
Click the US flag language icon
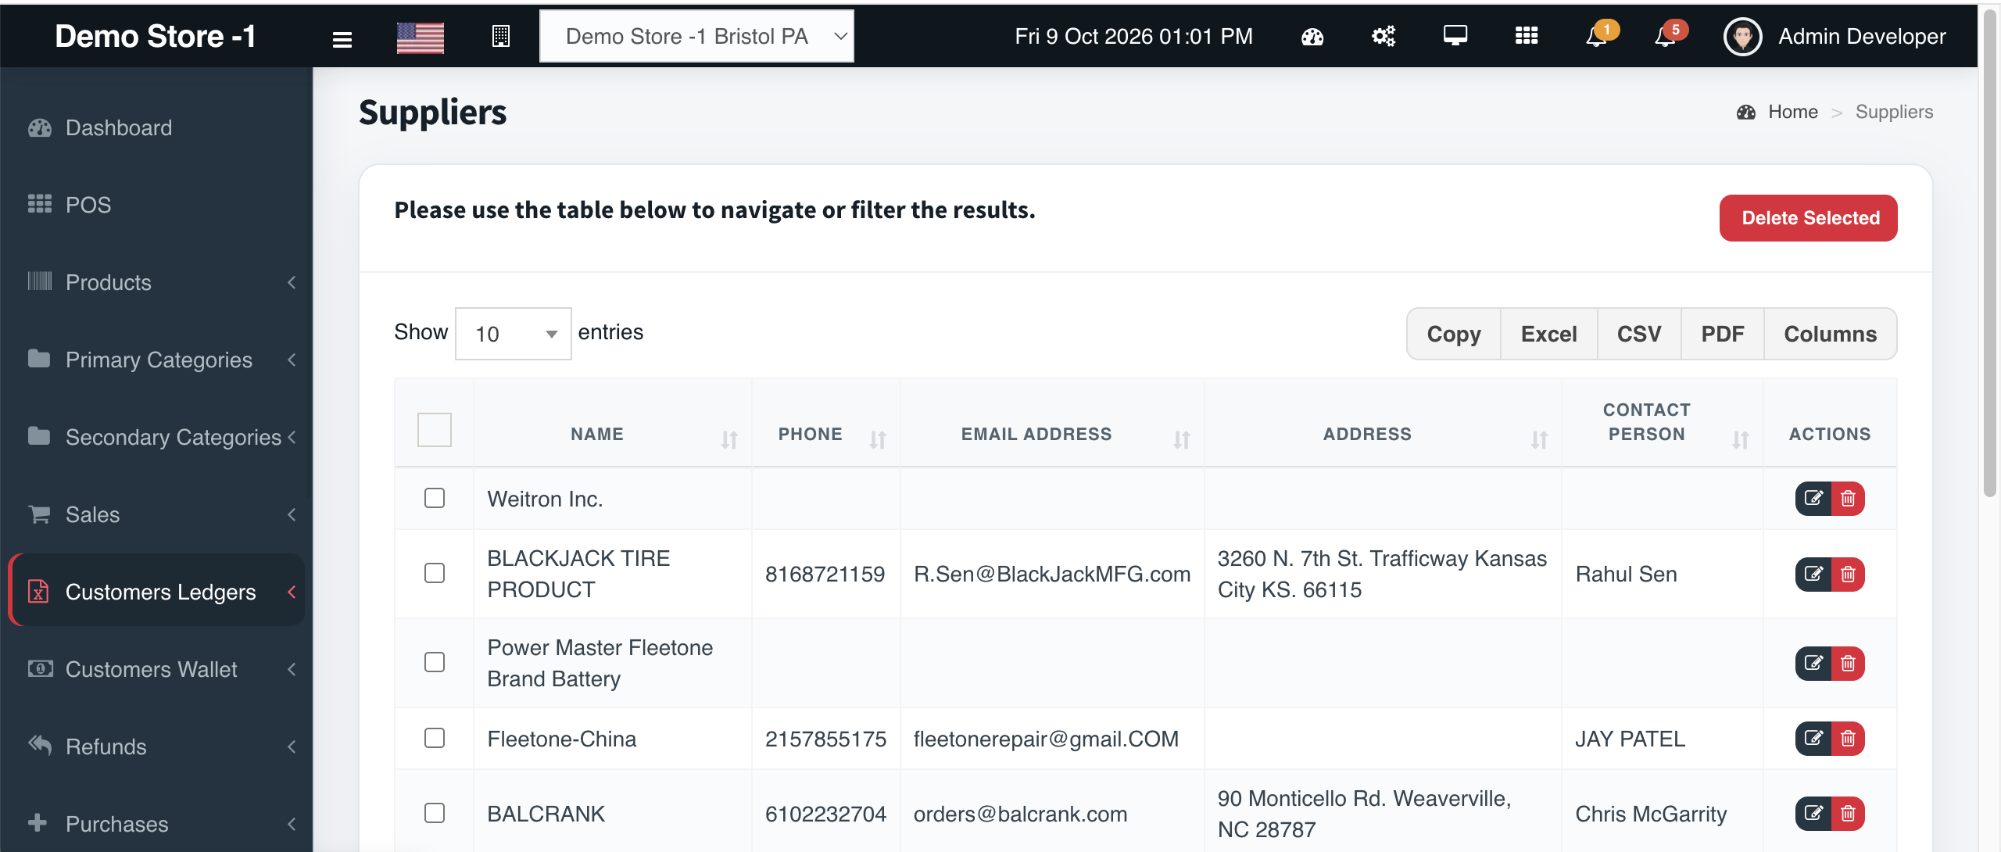click(x=420, y=37)
